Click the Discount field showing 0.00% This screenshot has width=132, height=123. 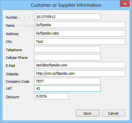(51, 96)
